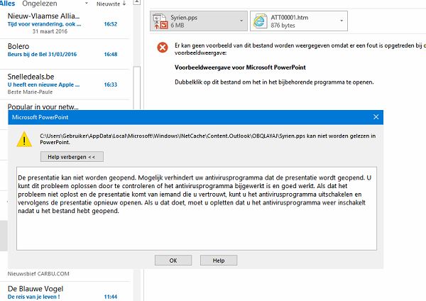This screenshot has height=301, width=426.
Task: Open the Nieuw-Vlaamse Allia... email
Action: (x=65, y=23)
